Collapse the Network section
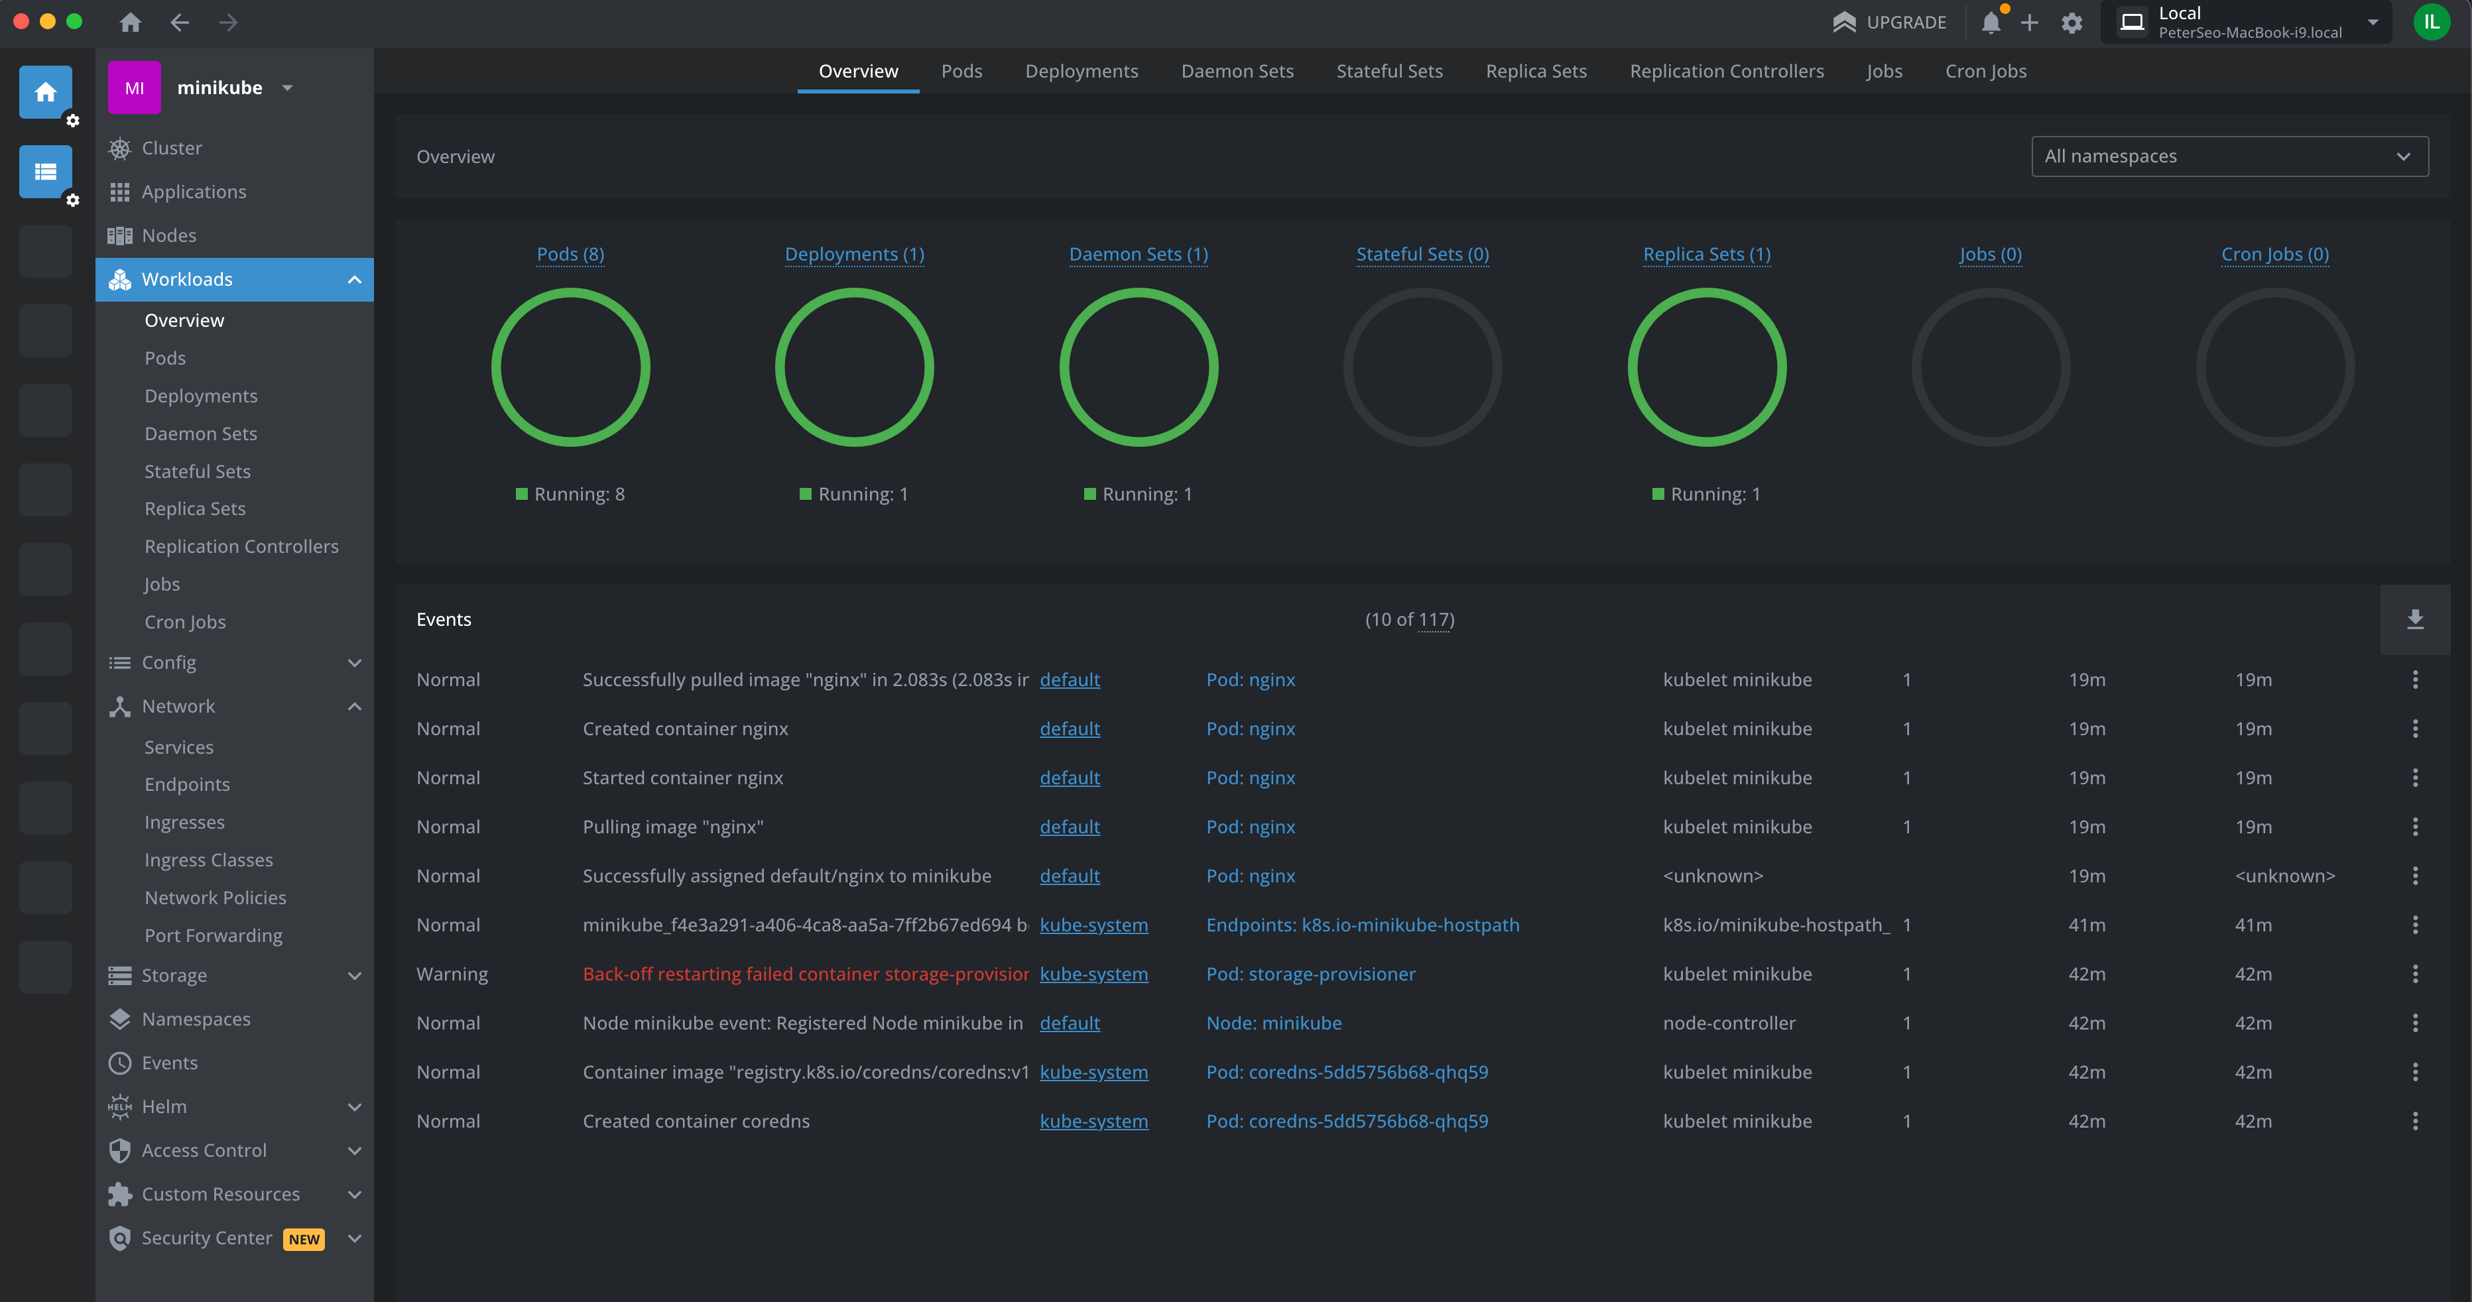This screenshot has width=2472, height=1302. 354,707
